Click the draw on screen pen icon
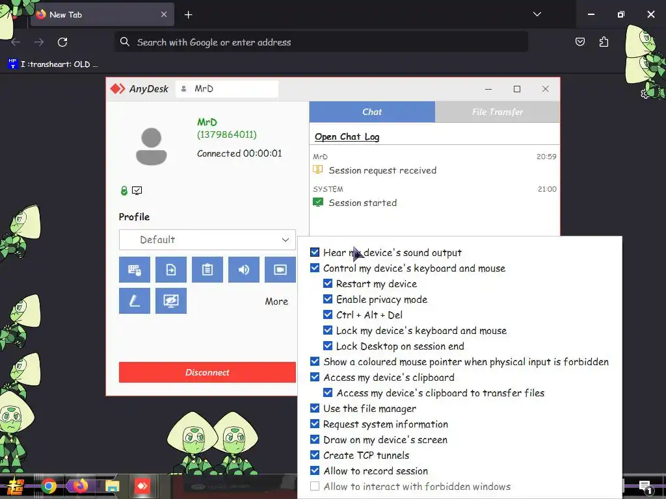 134,301
